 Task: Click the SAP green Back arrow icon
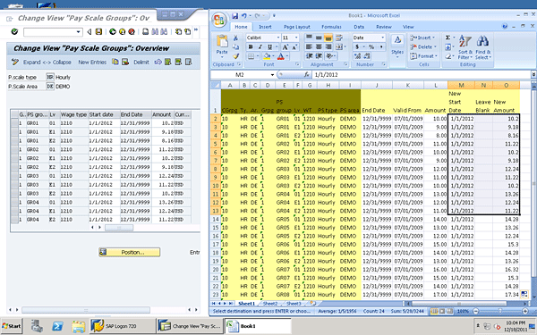pos(113,32)
